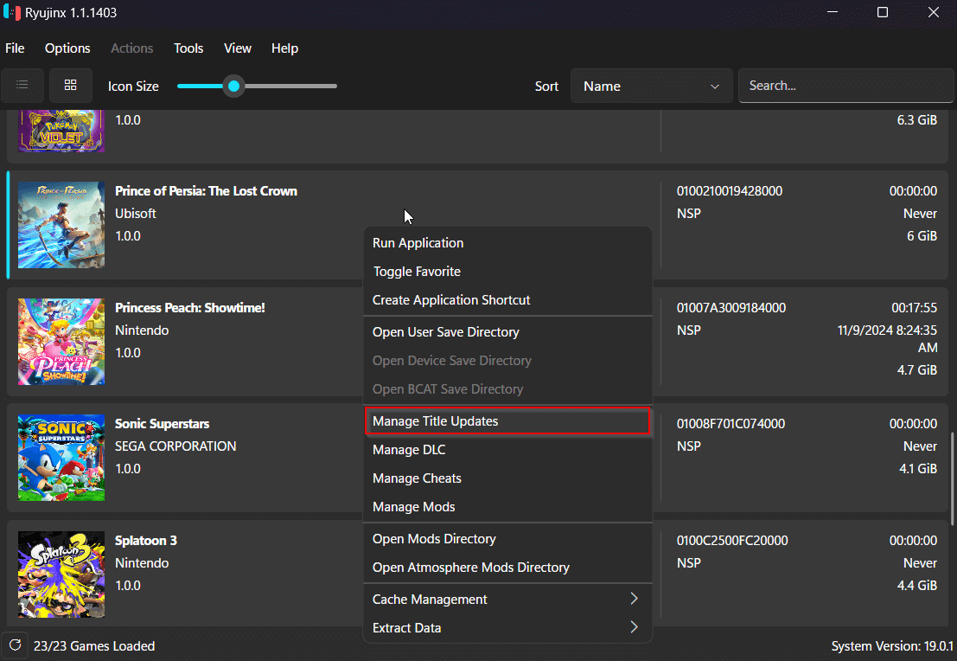Select Splatoon 3 game icon
The image size is (957, 661).
click(x=61, y=574)
